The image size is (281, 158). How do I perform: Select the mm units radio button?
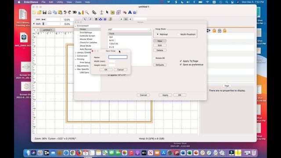(34, 19)
